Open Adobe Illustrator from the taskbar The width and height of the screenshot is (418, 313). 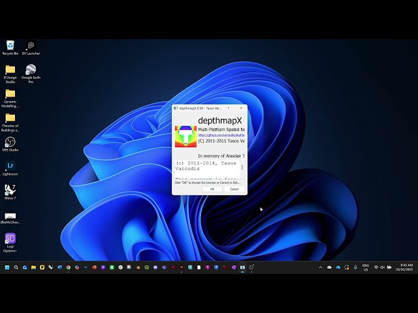click(x=182, y=267)
